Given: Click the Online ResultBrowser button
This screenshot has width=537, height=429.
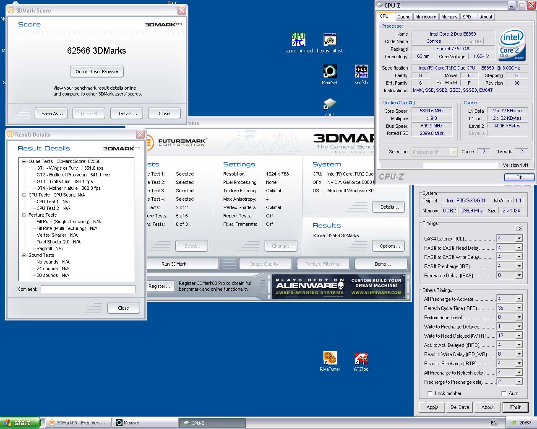Looking at the screenshot, I should pyautogui.click(x=97, y=72).
